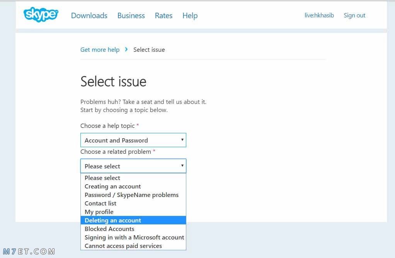Select Deleting an account option
Viewport: 395px width, 258px height.
pos(133,220)
